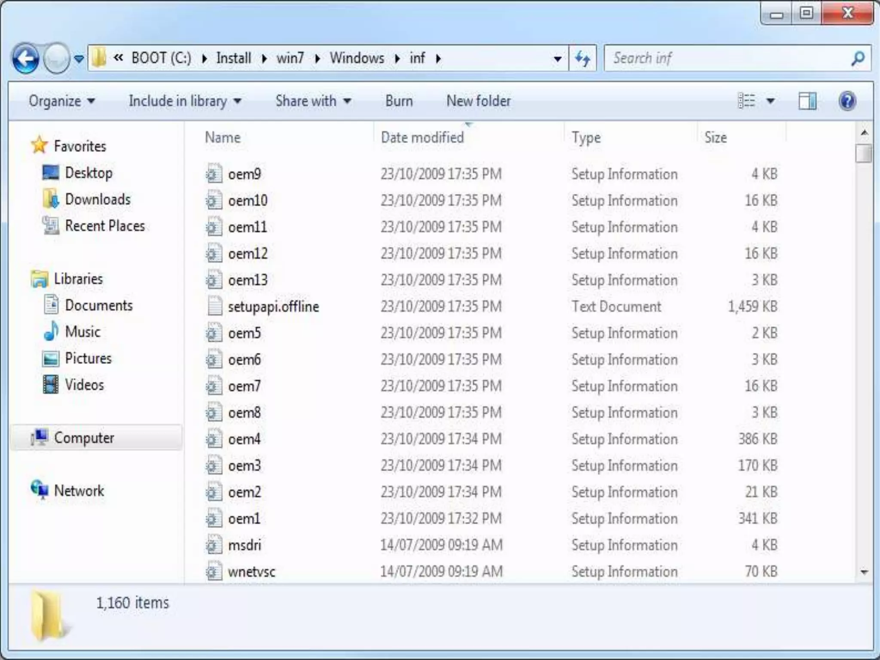
Task: Expand address bar history dropdown arrow
Action: pos(557,58)
